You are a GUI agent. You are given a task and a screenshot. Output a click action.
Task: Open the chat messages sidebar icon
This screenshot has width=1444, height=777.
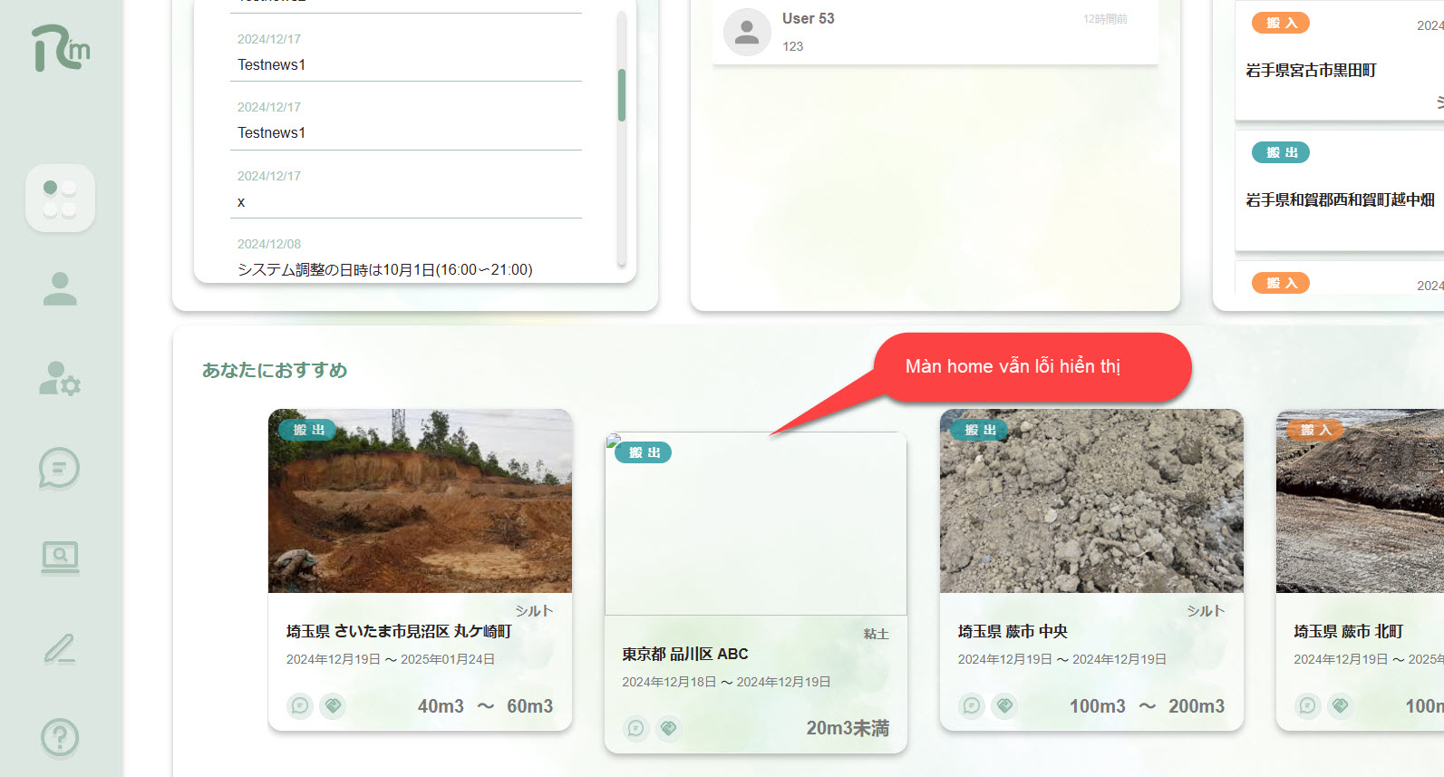pyautogui.click(x=60, y=469)
